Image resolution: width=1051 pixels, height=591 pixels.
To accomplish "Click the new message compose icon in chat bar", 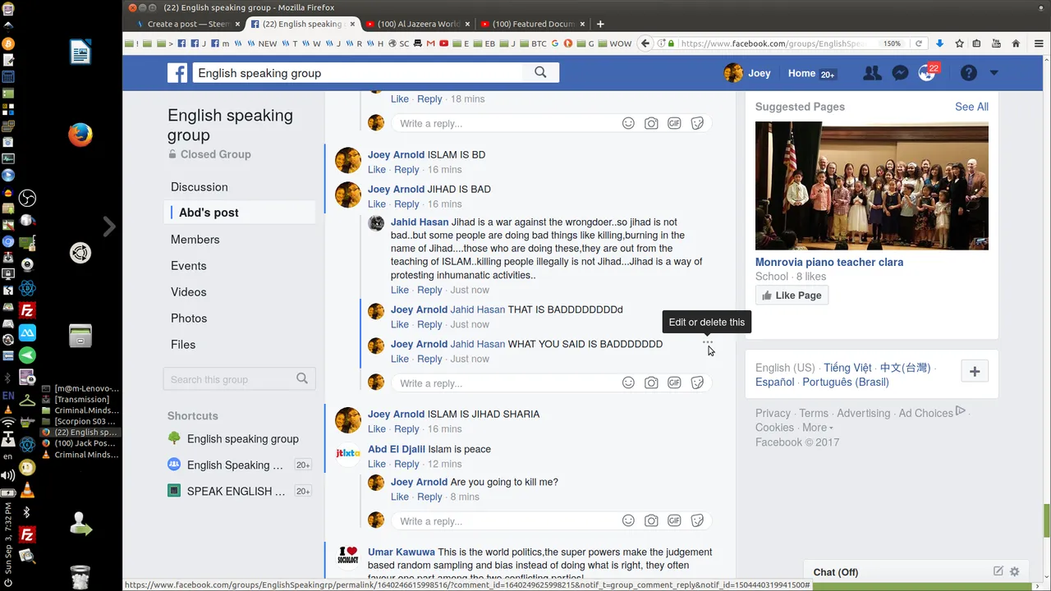I will [x=998, y=571].
